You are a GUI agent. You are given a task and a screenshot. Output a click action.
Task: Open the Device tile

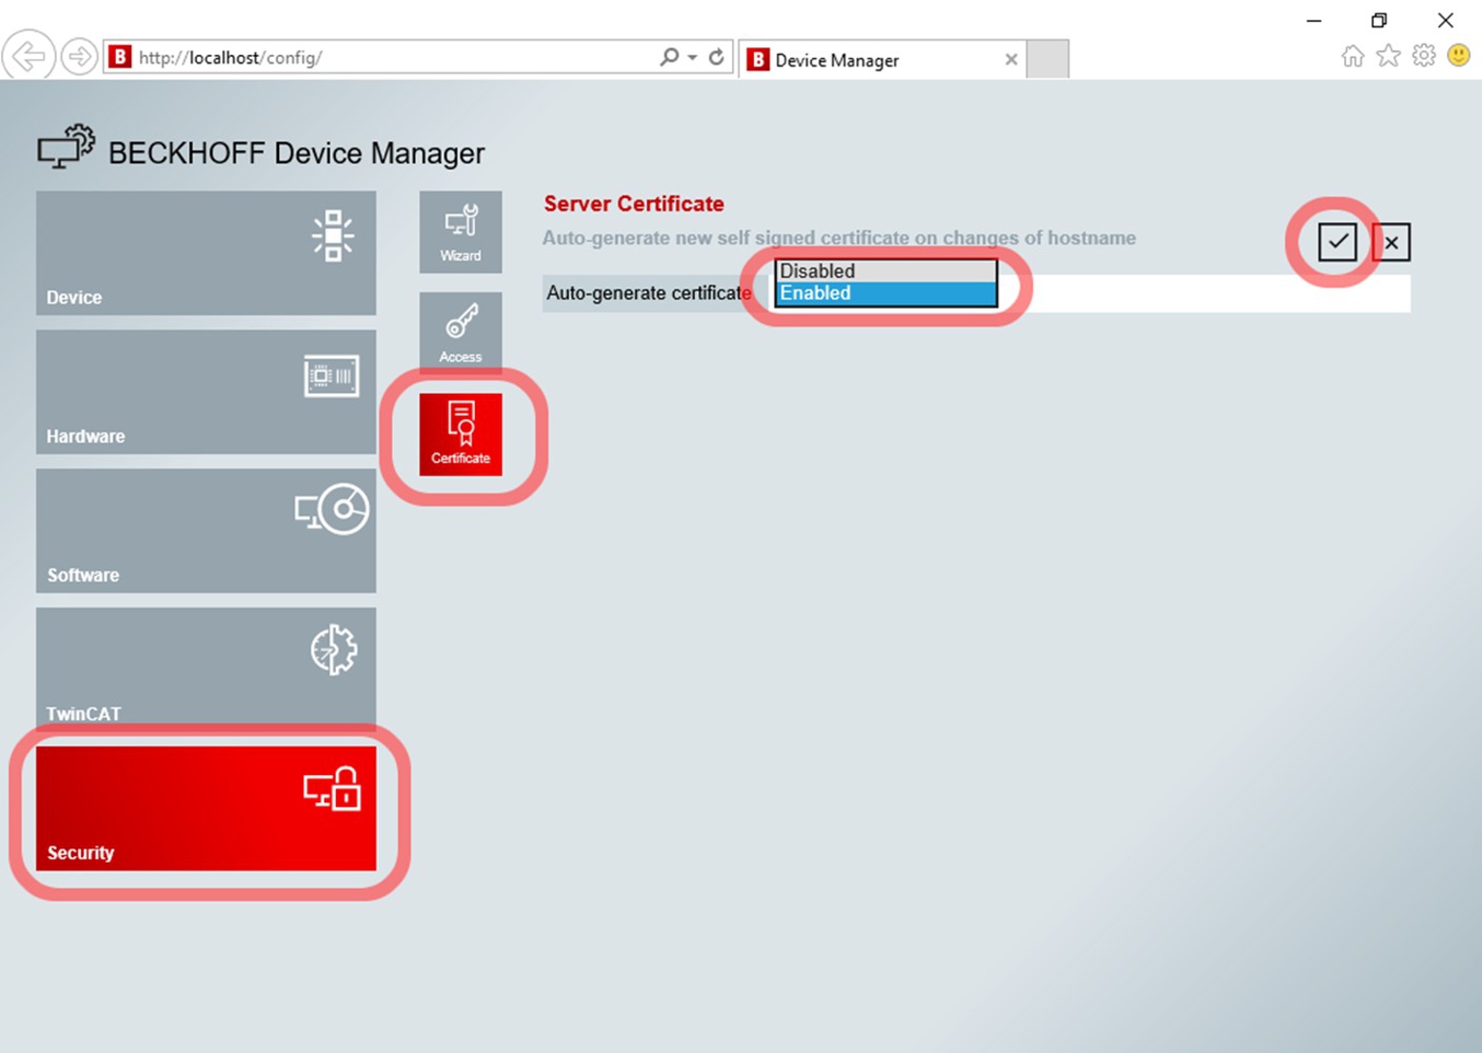pos(206,253)
